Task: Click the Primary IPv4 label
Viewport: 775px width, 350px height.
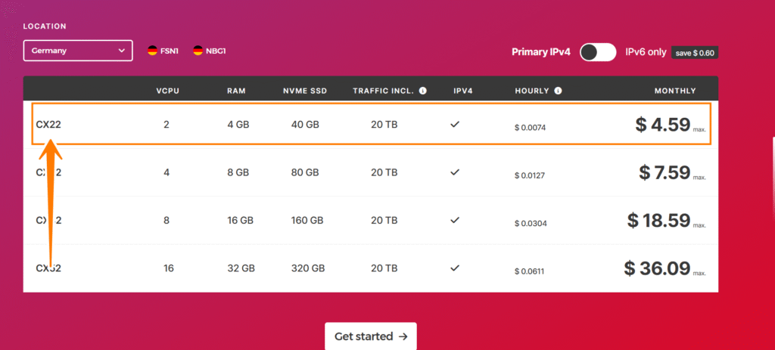Action: 540,52
